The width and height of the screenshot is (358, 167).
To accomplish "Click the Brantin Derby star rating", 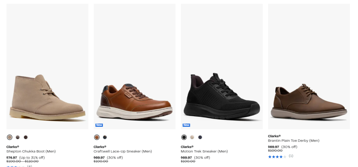I will click(277, 157).
